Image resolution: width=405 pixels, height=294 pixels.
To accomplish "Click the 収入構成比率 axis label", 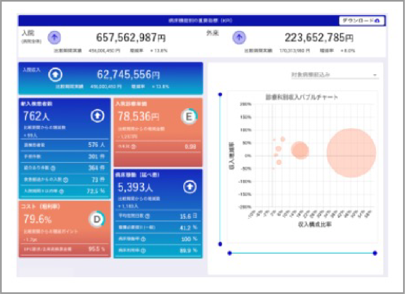I will tap(315, 224).
